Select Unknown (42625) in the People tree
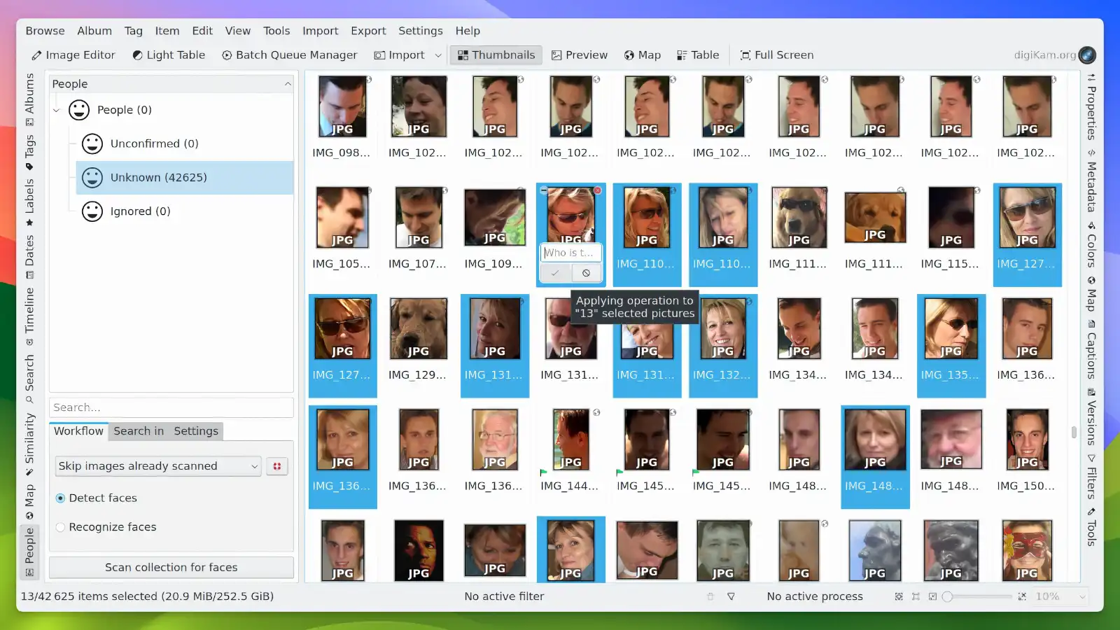The width and height of the screenshot is (1120, 630). (159, 177)
